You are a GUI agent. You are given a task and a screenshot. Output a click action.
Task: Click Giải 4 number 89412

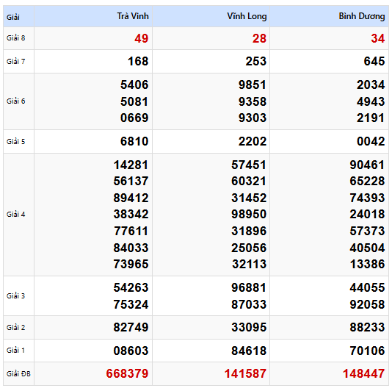[131, 198]
